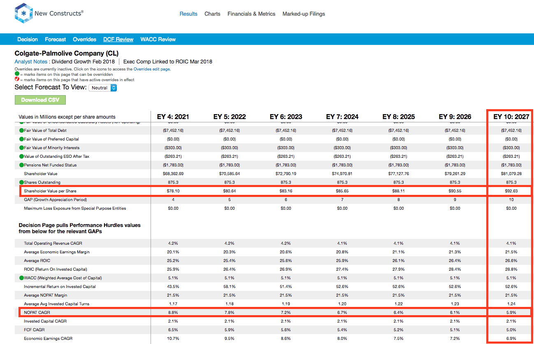Click green override dot for Fair Value of Total Debt
Screen dimensions: 534x344
(21, 130)
